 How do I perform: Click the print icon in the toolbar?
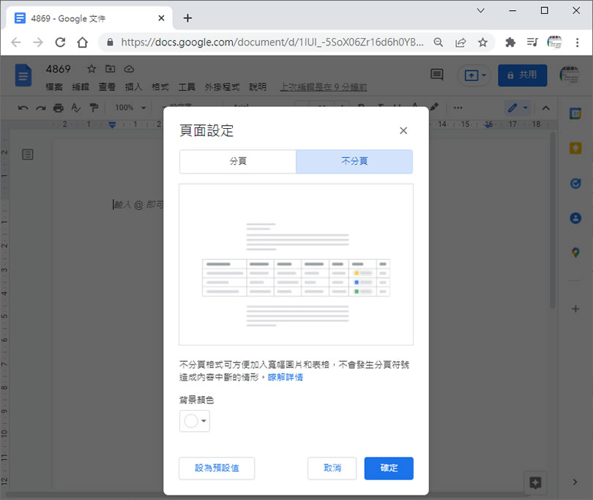pos(58,108)
